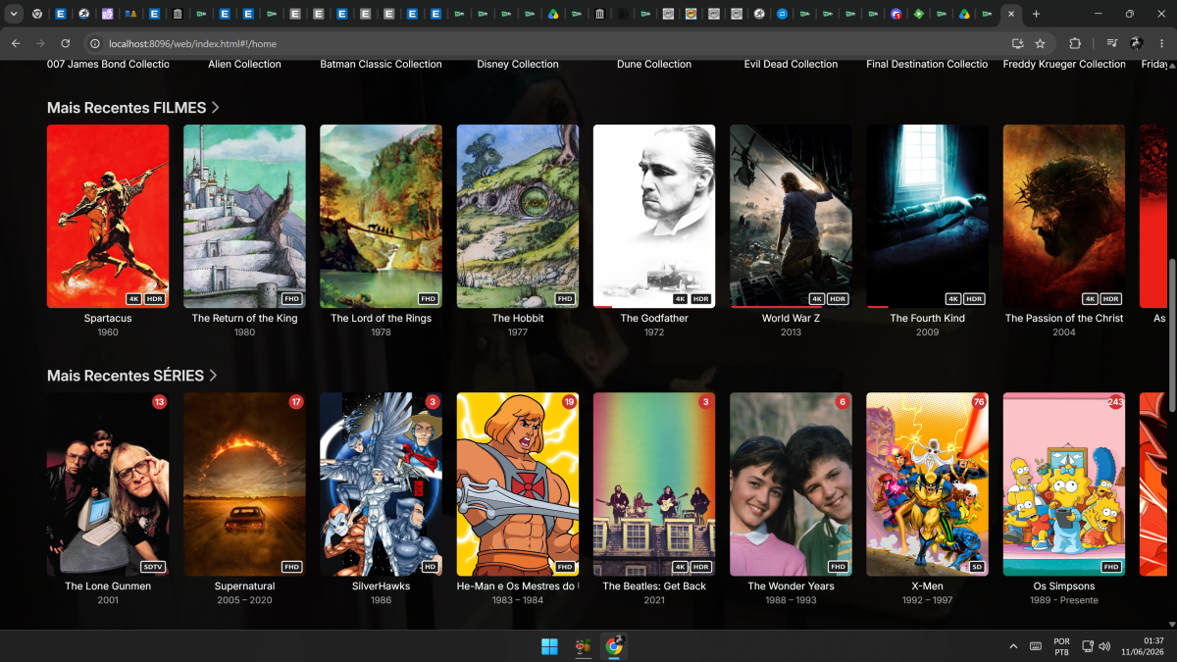Click the SDTV badge on The Lone Gunmen
Image resolution: width=1177 pixels, height=662 pixels.
point(152,567)
